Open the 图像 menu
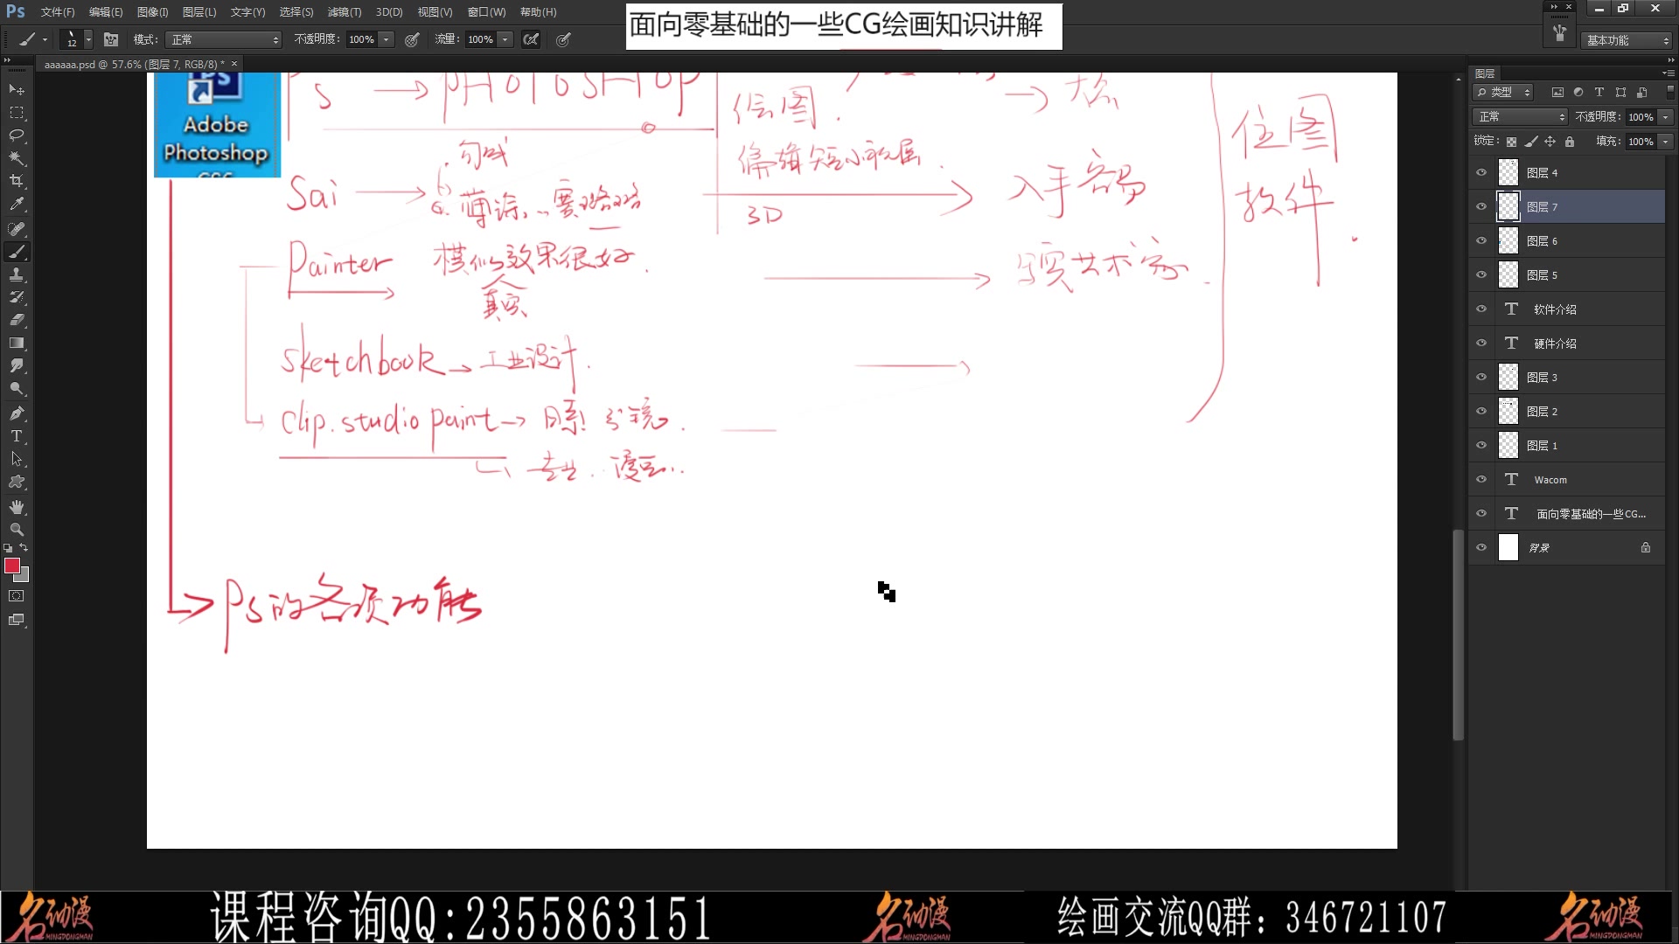 pyautogui.click(x=151, y=11)
